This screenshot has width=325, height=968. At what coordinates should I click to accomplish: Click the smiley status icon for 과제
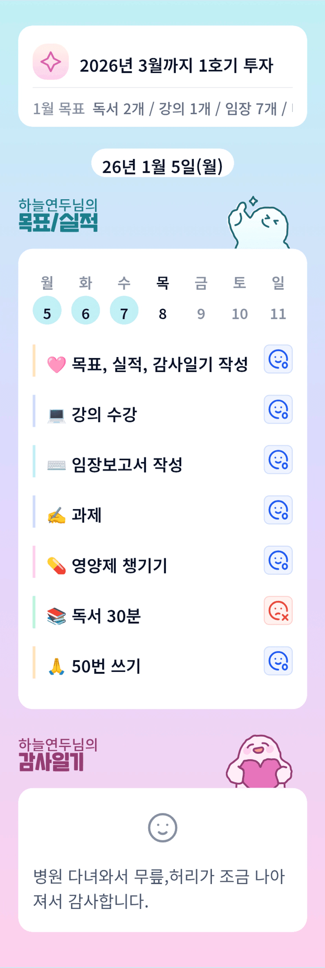278,510
